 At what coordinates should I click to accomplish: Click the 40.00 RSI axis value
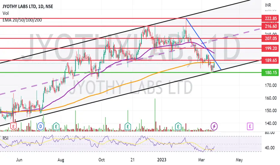coord(270,148)
